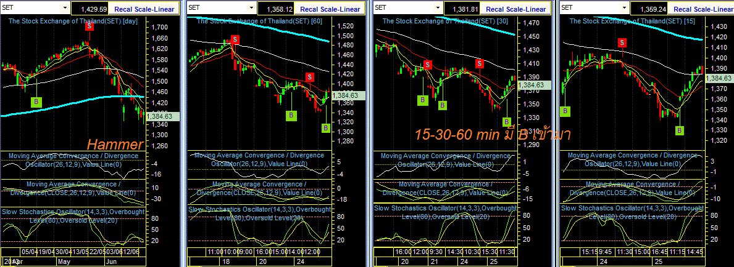Click the earlier S sell marker on the 60-minute chart
Viewport: 734px width, 267px height.
coord(235,40)
